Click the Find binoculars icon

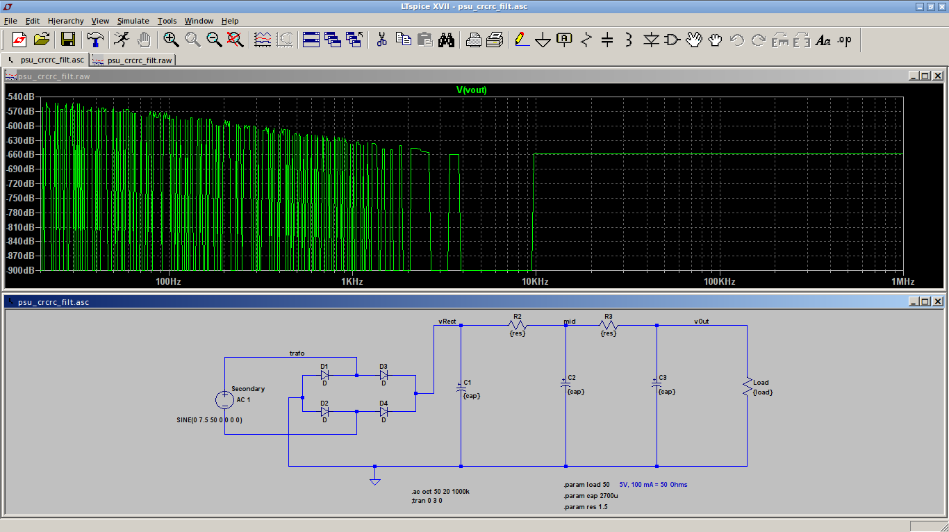446,40
